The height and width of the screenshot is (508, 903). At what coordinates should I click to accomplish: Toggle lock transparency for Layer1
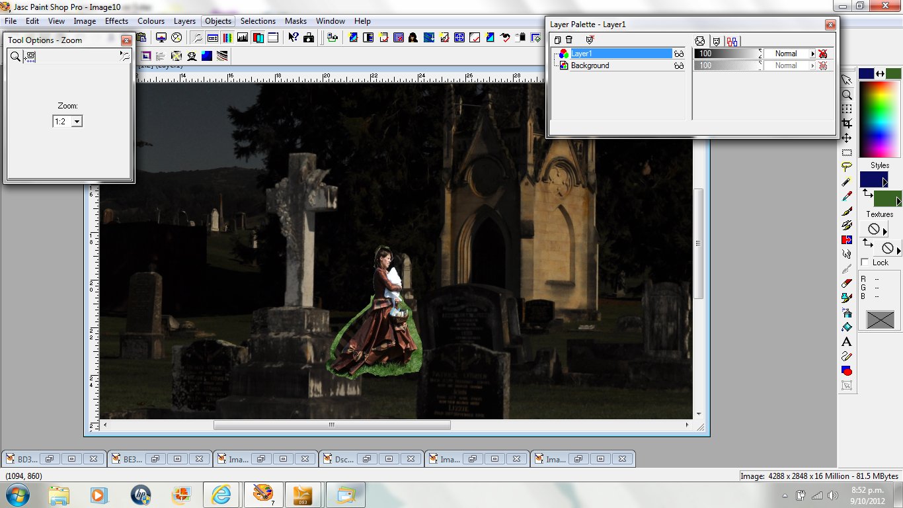pos(823,54)
